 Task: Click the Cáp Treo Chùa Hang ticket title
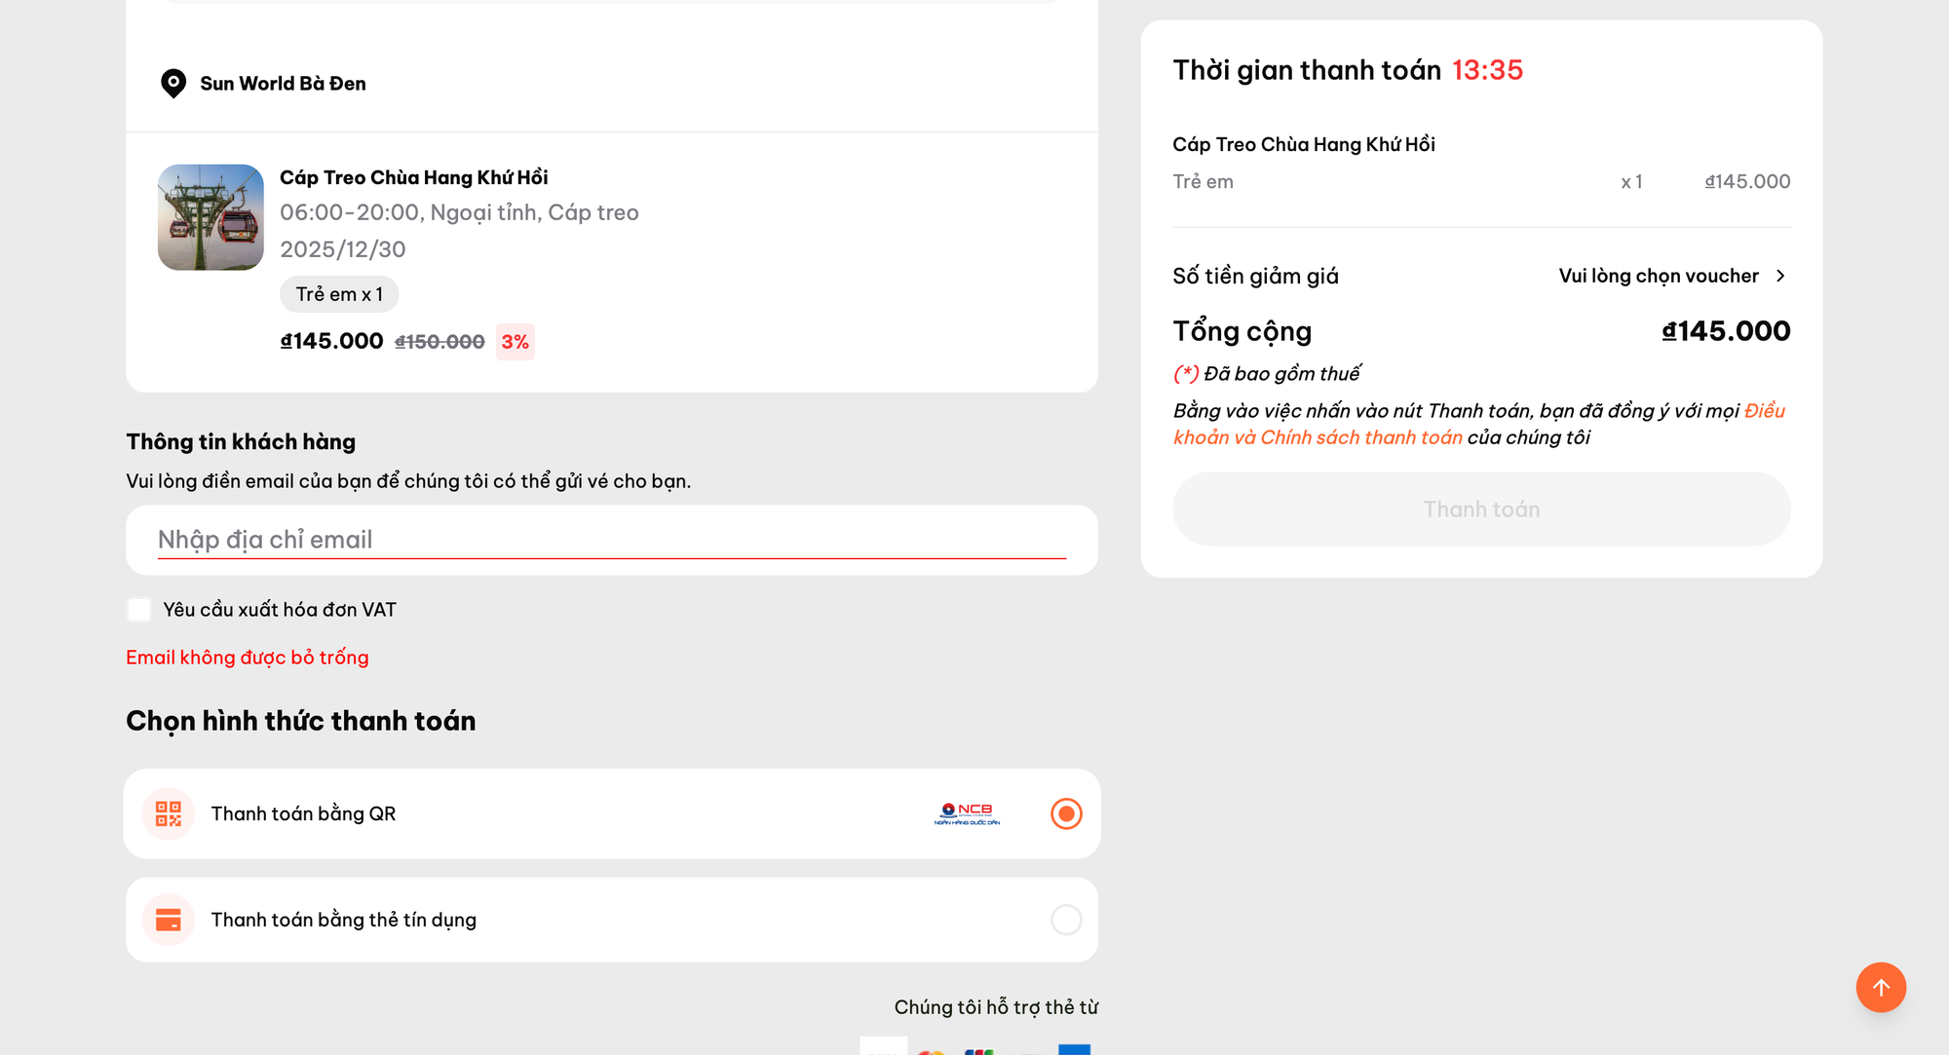click(413, 177)
